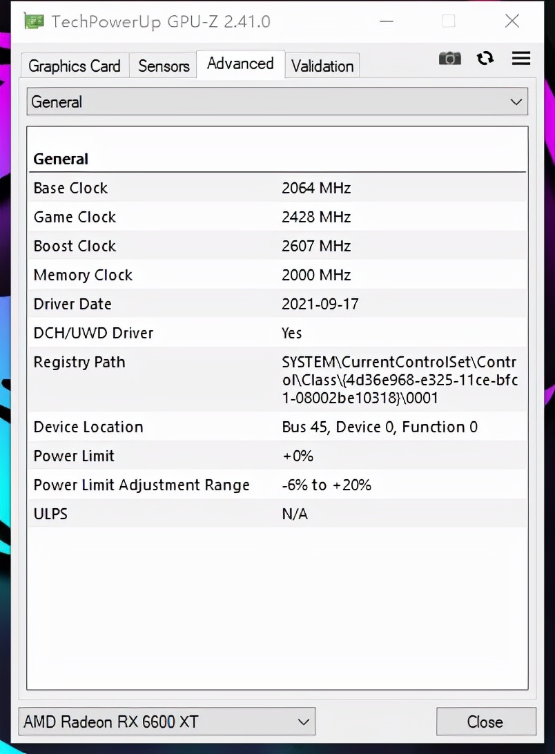
Task: Click the Close button
Action: (x=486, y=722)
